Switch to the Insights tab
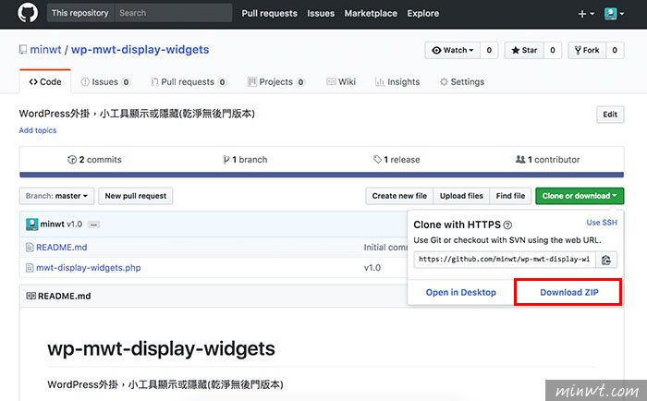647x401 pixels. tap(397, 81)
